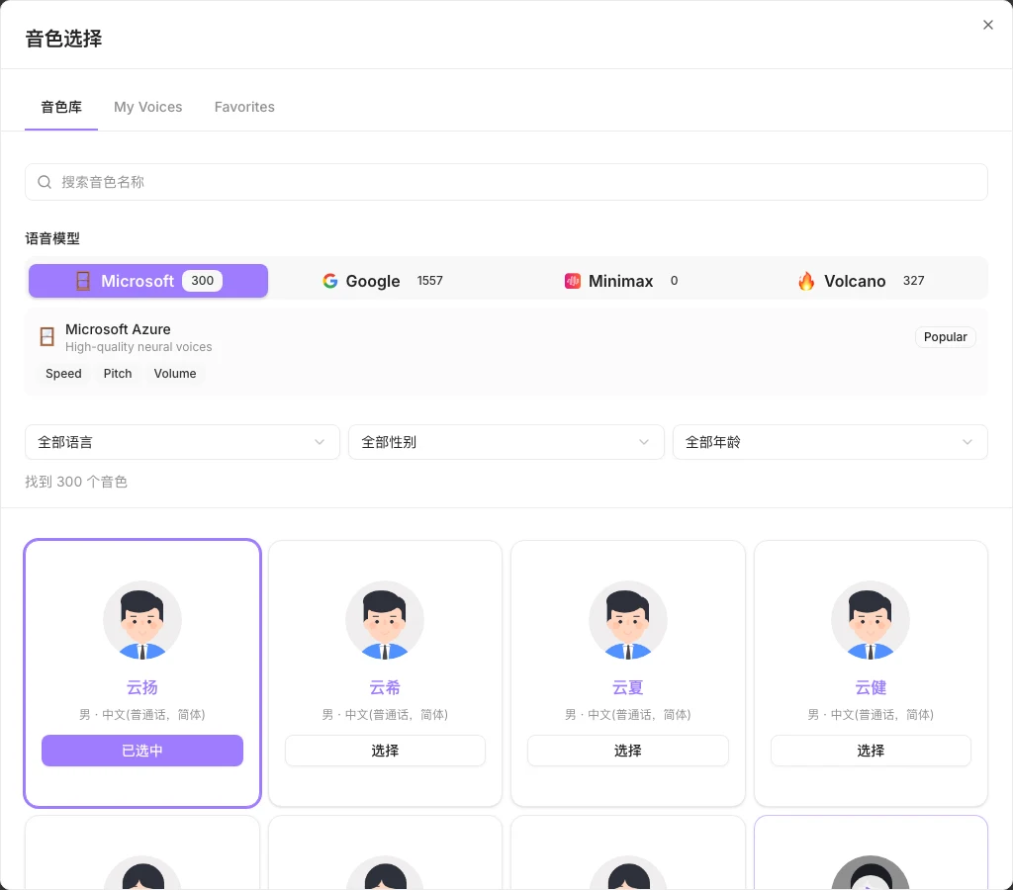1013x890 pixels.
Task: Click the 云夏 voice avatar
Action: [x=628, y=620]
